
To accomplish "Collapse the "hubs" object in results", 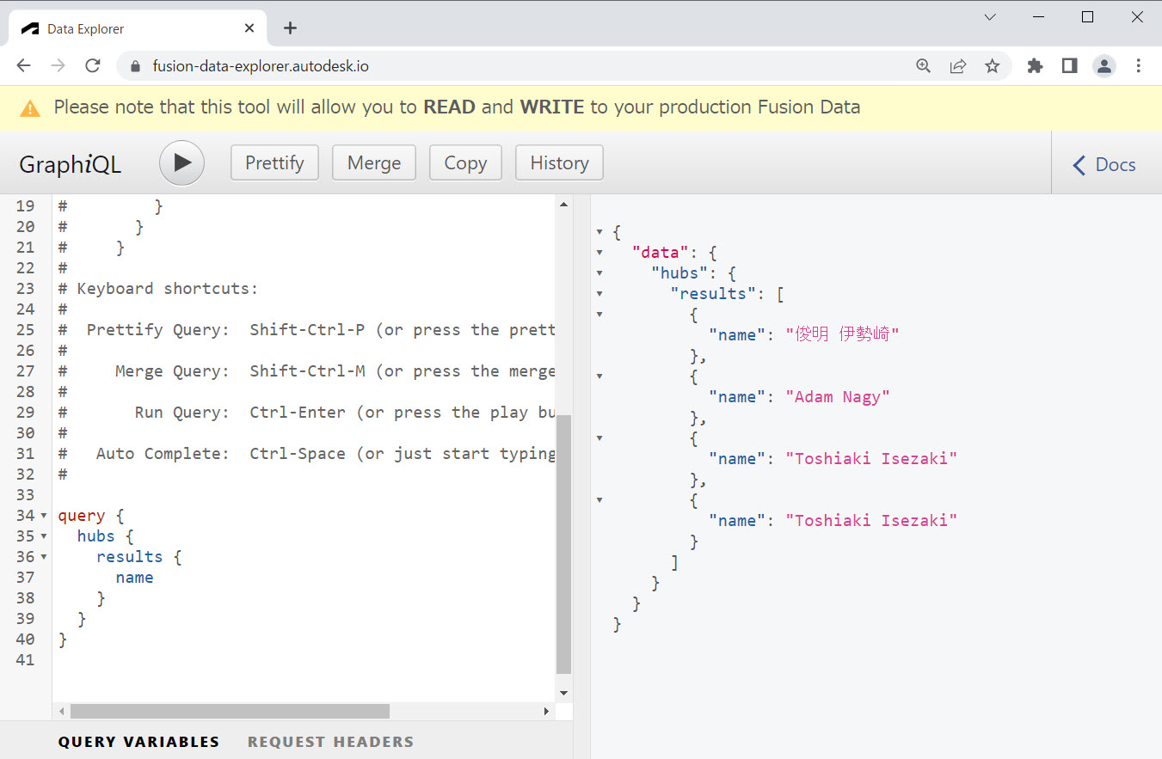I will point(599,273).
